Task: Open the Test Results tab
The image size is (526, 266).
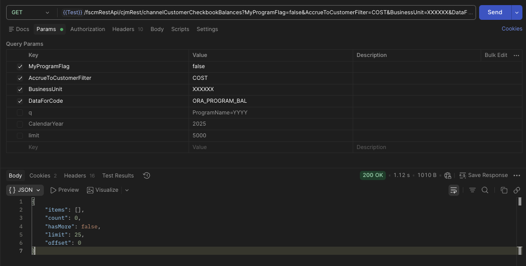Action: [x=118, y=175]
